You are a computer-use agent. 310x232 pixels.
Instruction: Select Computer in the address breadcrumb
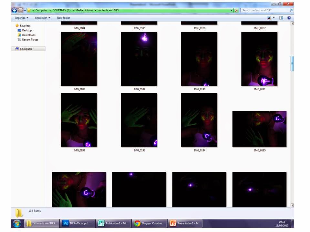click(41, 10)
